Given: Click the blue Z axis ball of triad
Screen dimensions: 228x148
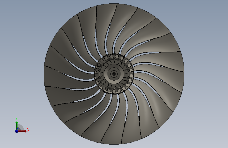Looking at the screenshot, I should (17, 131).
